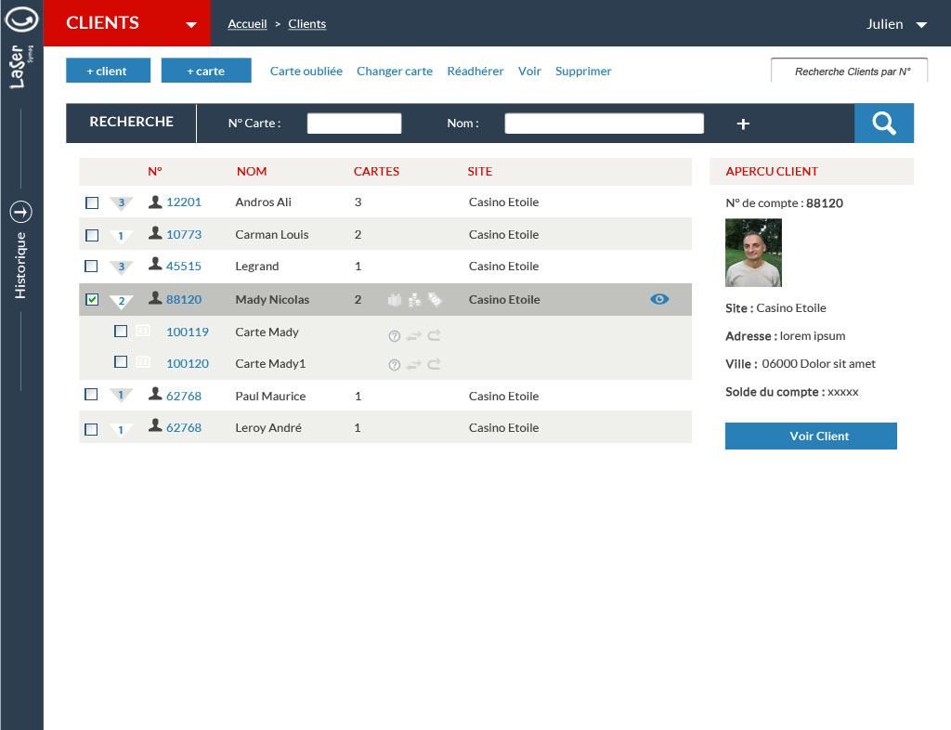Check the box for Andros Ali
This screenshot has height=730, width=951.
click(x=92, y=202)
